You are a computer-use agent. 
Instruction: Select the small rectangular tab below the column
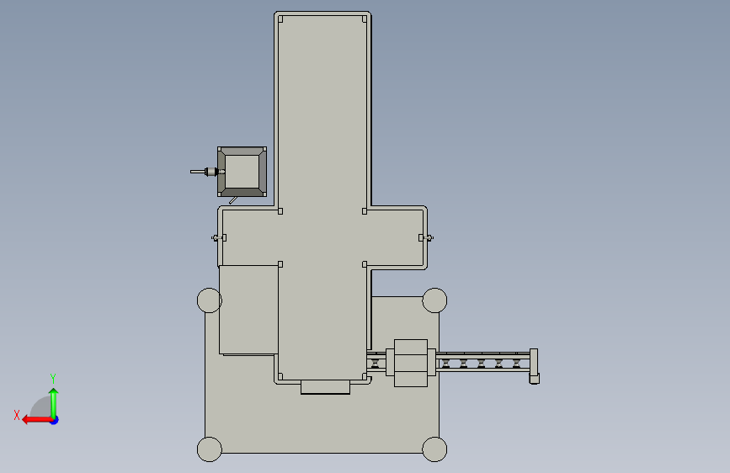(326, 387)
